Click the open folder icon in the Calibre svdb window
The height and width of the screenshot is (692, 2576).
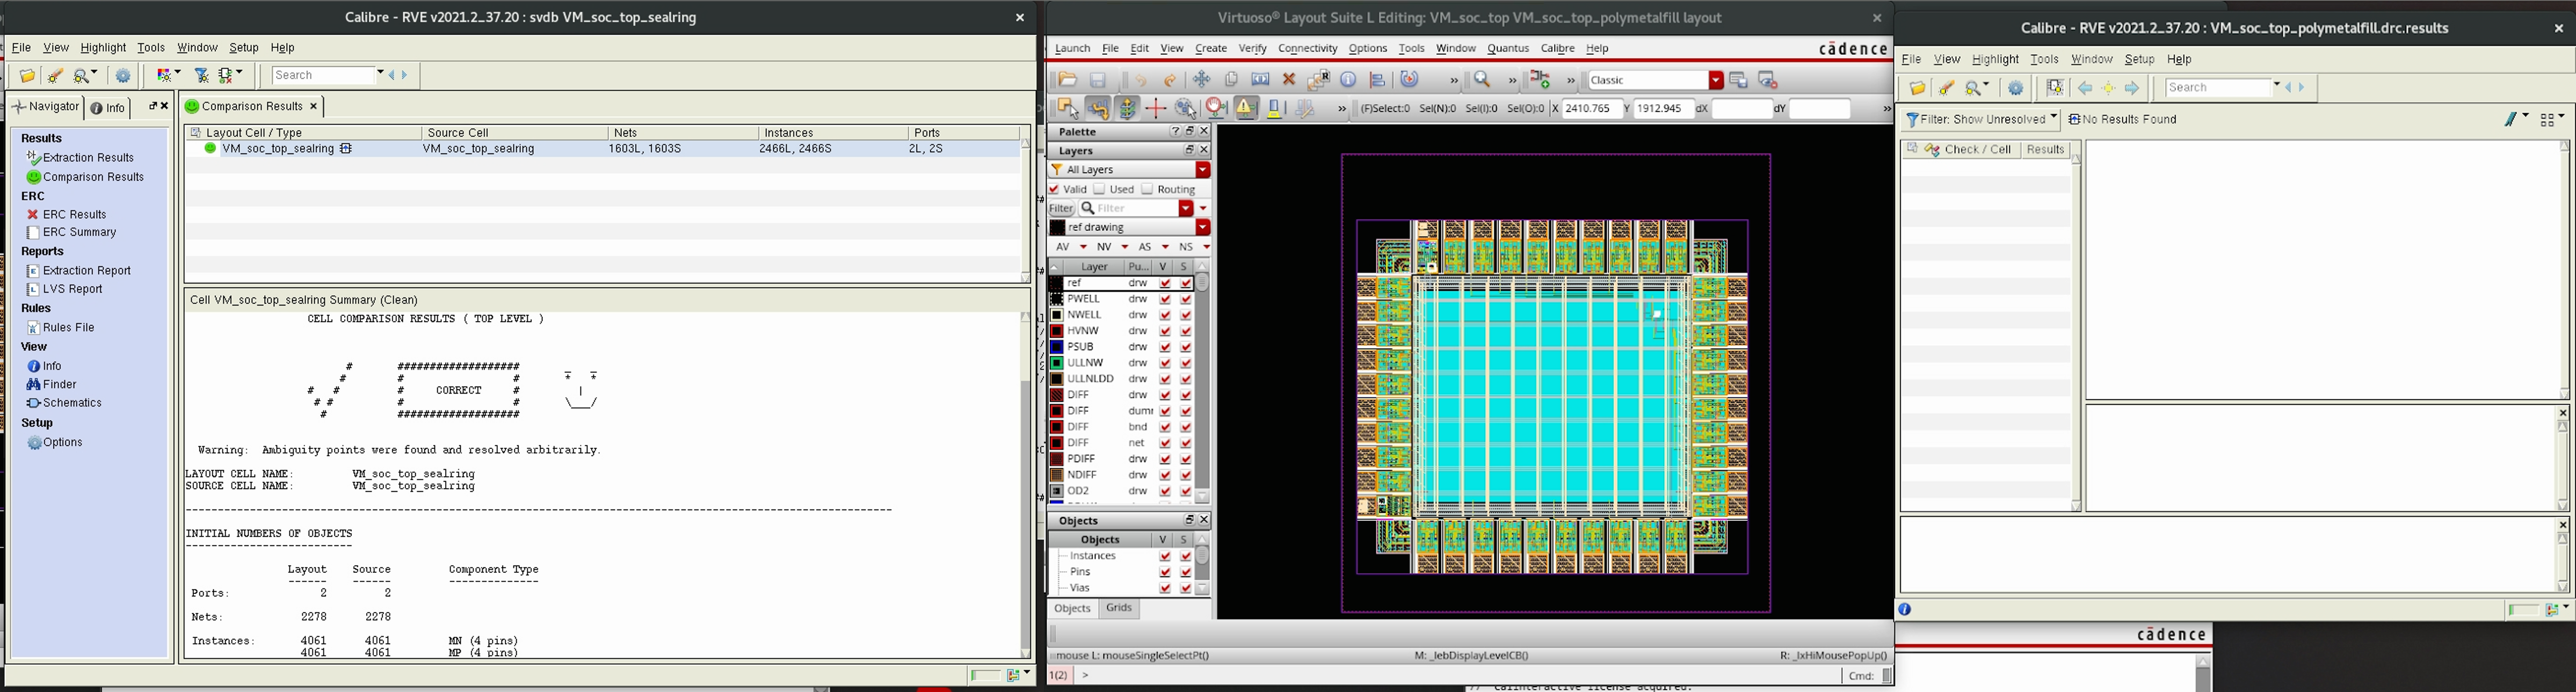27,76
